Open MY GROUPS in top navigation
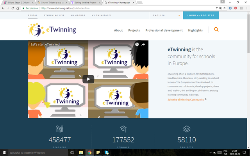The width and height of the screenshot is (250, 156). (78, 16)
